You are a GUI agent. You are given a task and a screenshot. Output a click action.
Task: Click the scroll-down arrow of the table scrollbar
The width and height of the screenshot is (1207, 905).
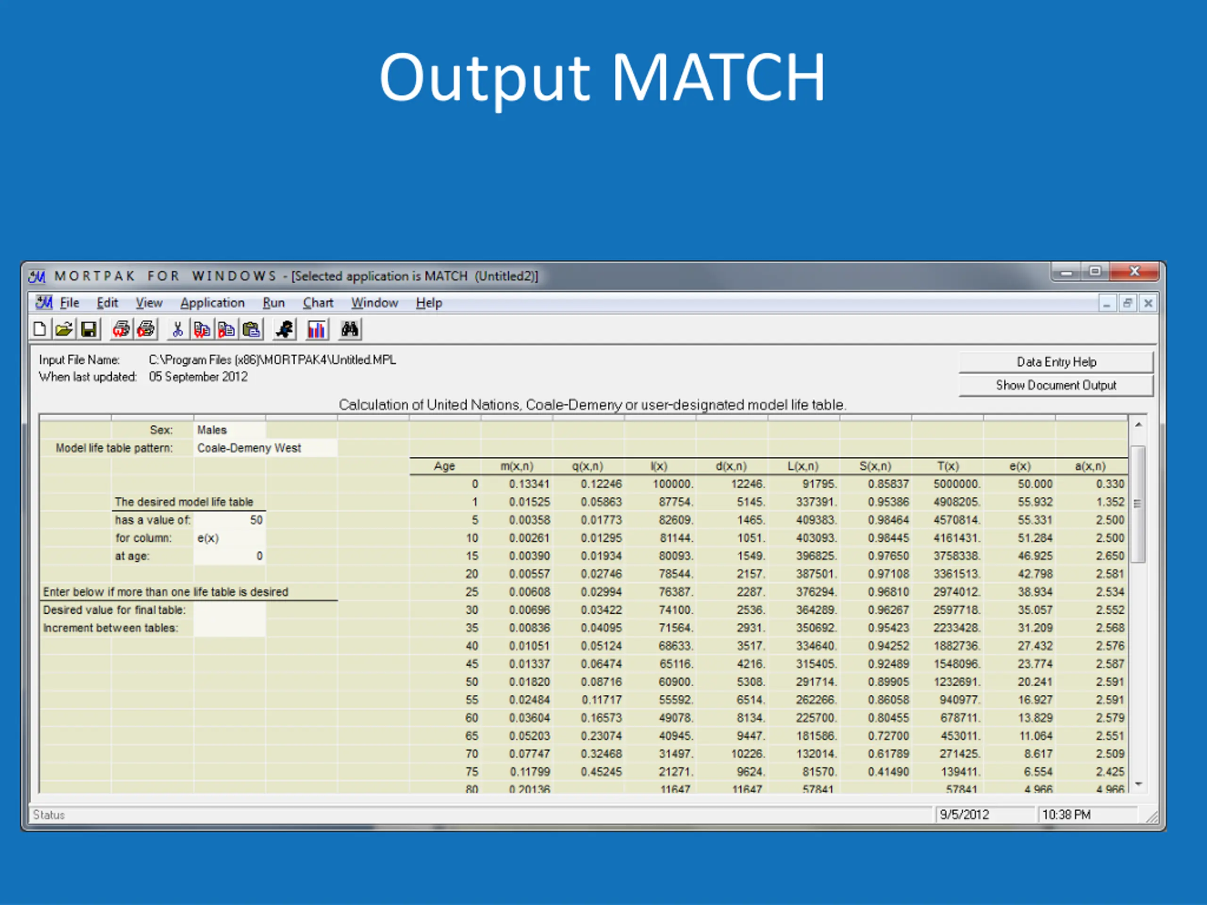1138,784
